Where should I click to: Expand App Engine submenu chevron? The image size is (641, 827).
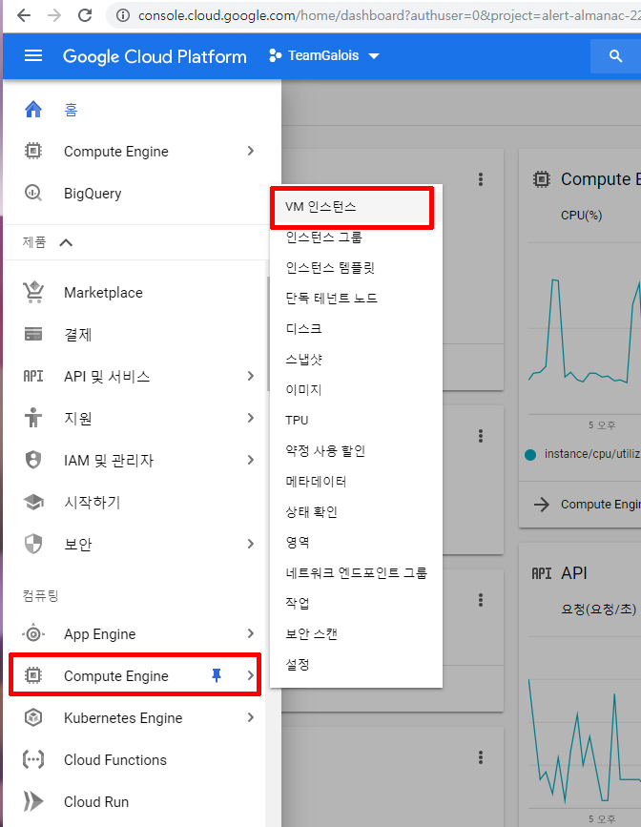pyautogui.click(x=251, y=633)
